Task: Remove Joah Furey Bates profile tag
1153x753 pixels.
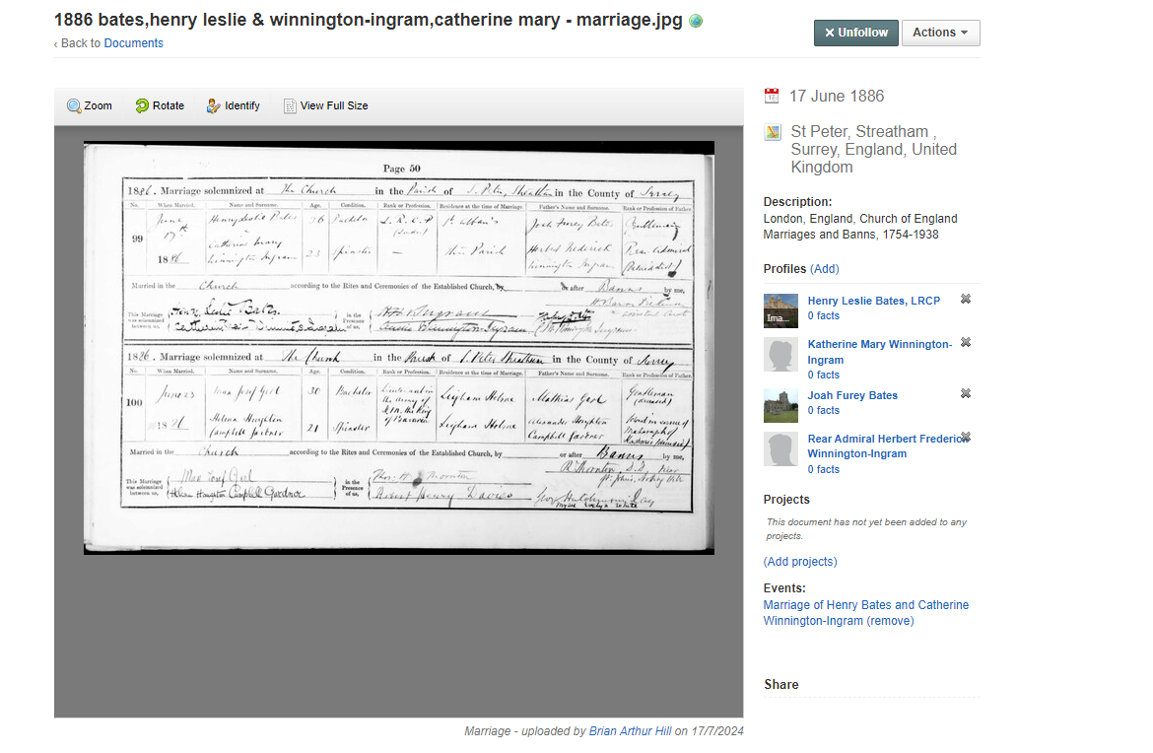Action: pos(966,393)
